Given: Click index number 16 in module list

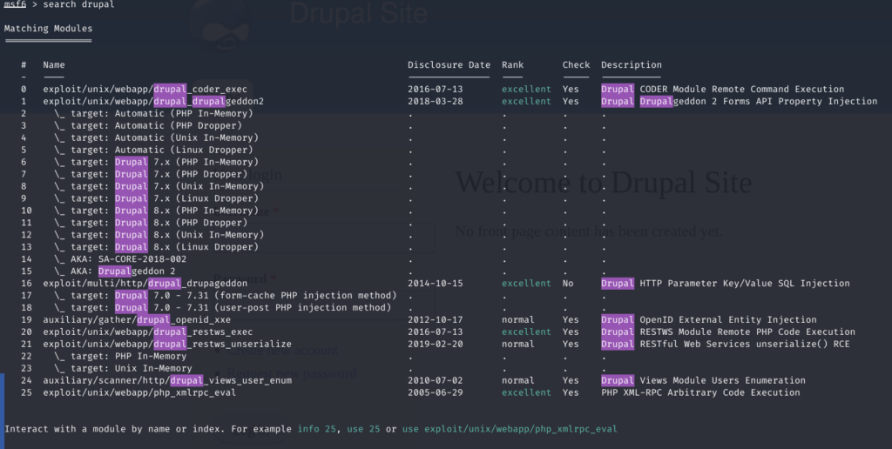Looking at the screenshot, I should click(26, 283).
